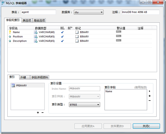The image size is (166, 134).
Task: Click the NULL default value badge in Description row
Action: pos(118,40)
